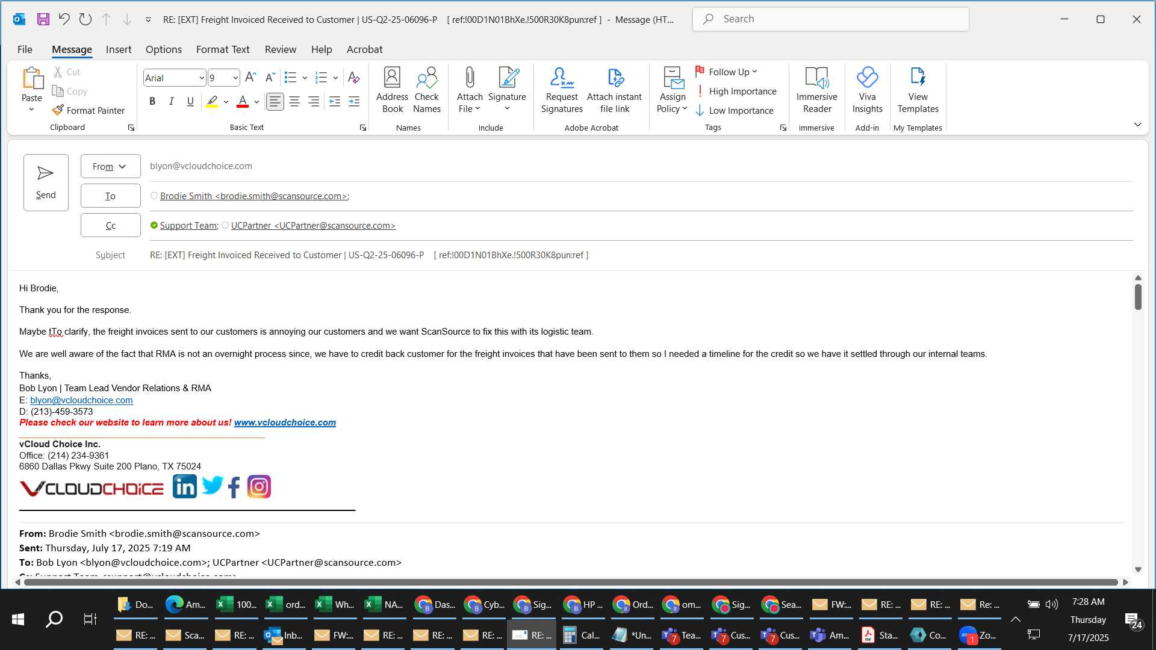Use the Format Painter tool
The height and width of the screenshot is (650, 1156).
click(x=89, y=110)
